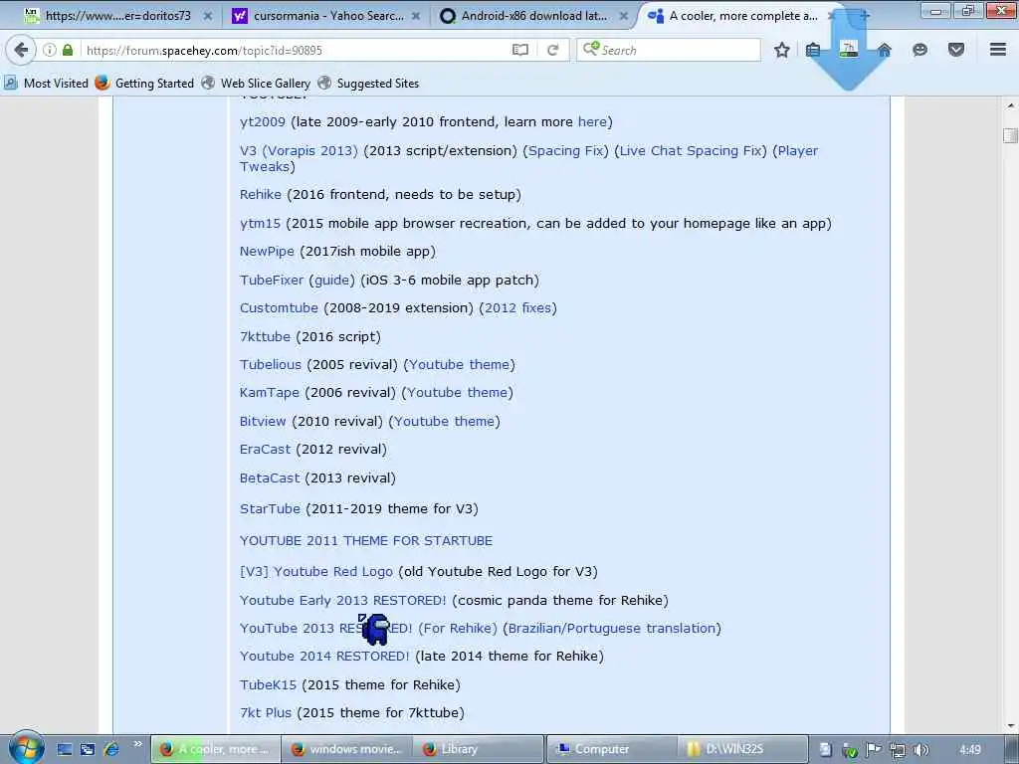Close the cursormania Yahoo Search tab

[415, 16]
